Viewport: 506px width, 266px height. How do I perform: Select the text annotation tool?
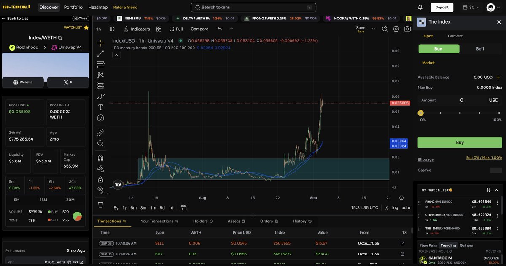pos(100,107)
